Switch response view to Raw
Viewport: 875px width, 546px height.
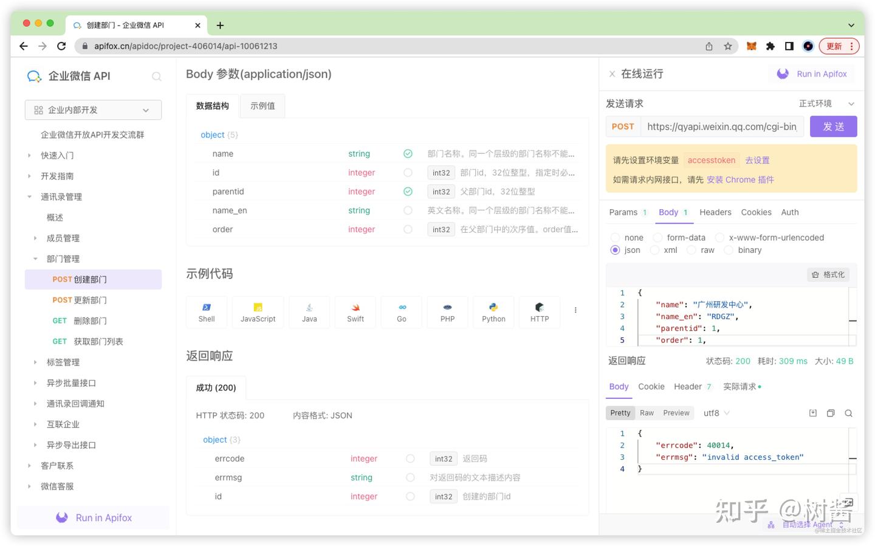point(647,413)
